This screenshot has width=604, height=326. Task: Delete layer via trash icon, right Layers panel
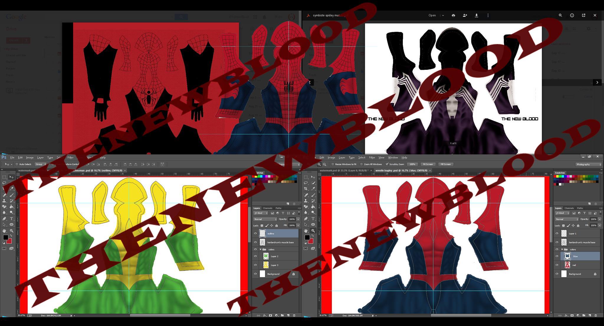pyautogui.click(x=595, y=315)
